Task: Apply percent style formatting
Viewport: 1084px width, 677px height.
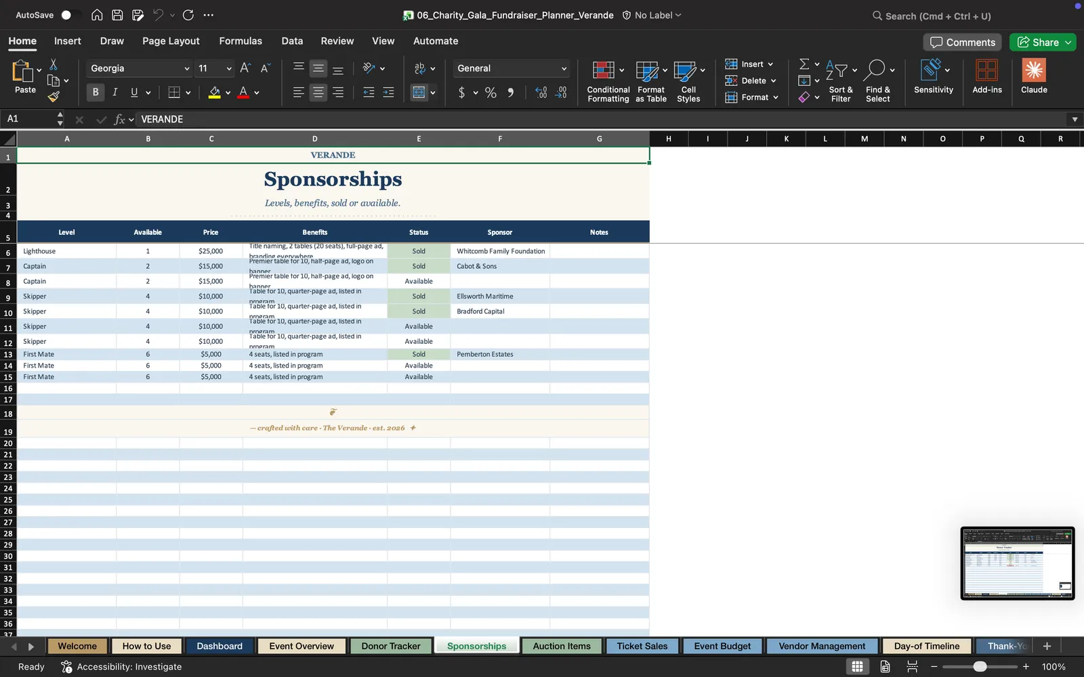Action: [491, 93]
